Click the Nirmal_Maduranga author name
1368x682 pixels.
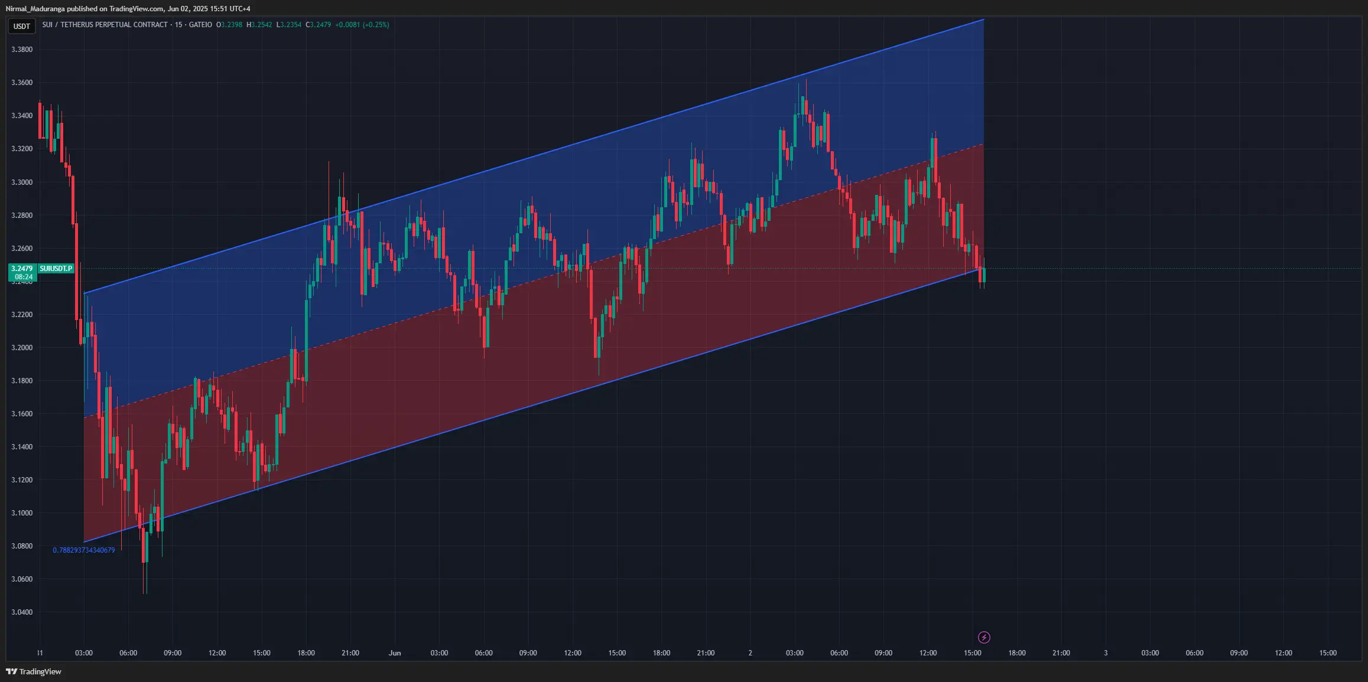point(35,9)
